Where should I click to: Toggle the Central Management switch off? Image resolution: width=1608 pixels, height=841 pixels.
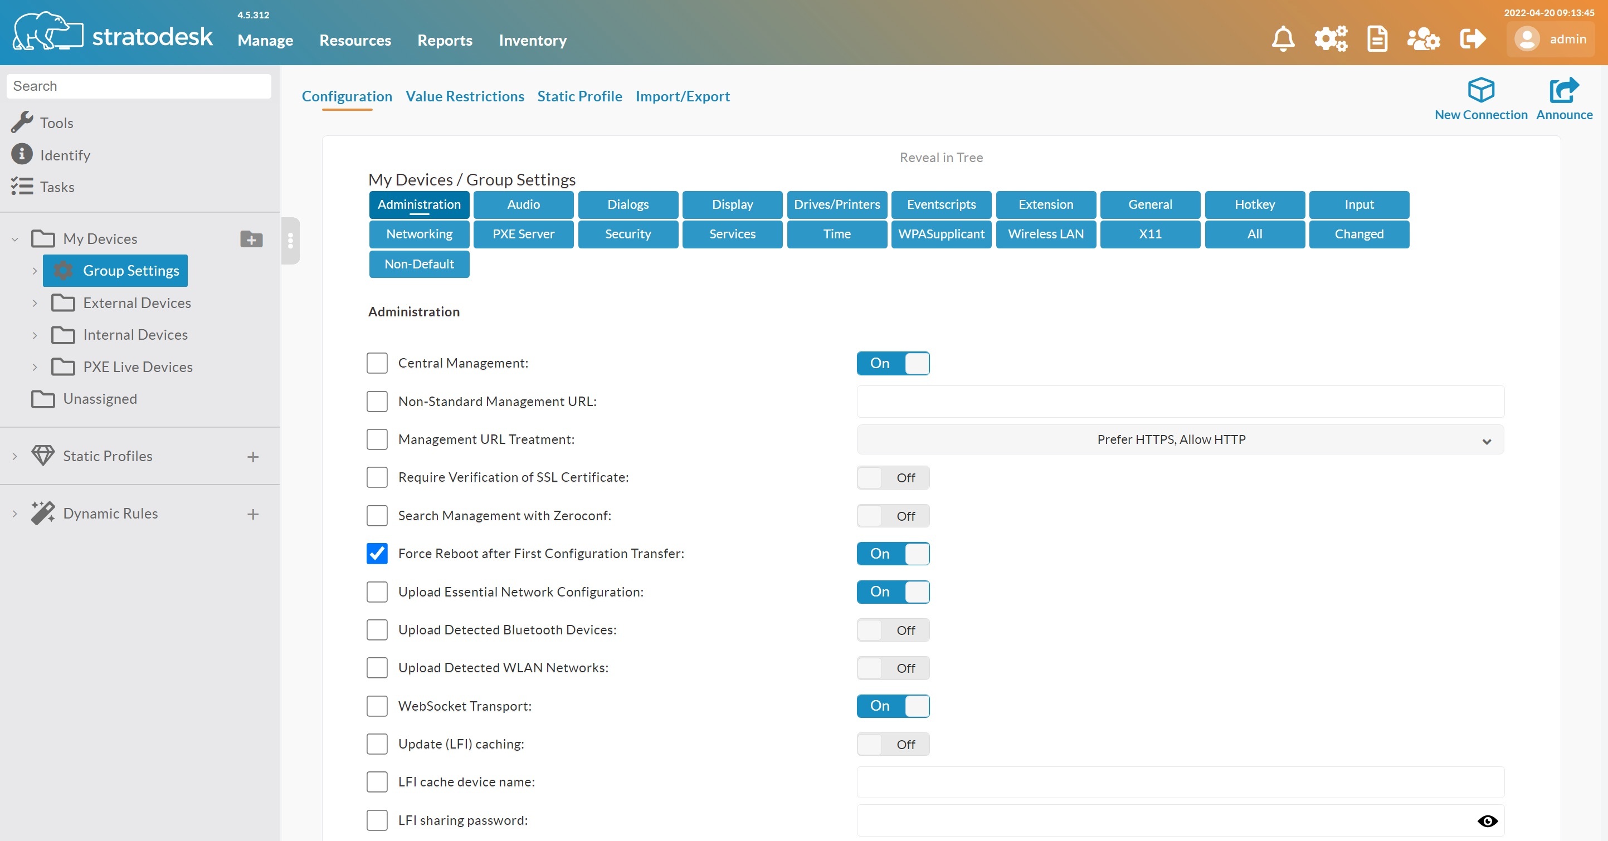(893, 363)
